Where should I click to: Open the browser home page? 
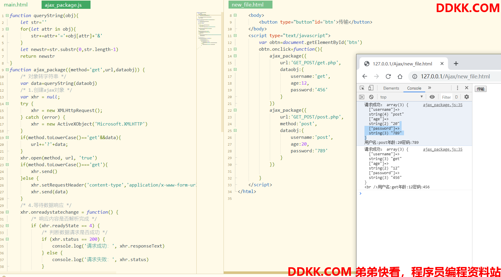click(x=400, y=76)
